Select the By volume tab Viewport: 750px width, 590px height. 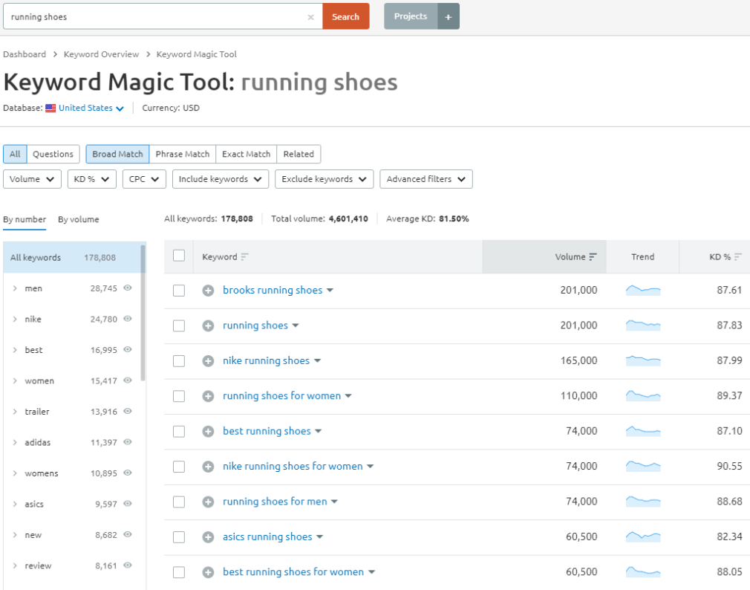click(x=79, y=220)
